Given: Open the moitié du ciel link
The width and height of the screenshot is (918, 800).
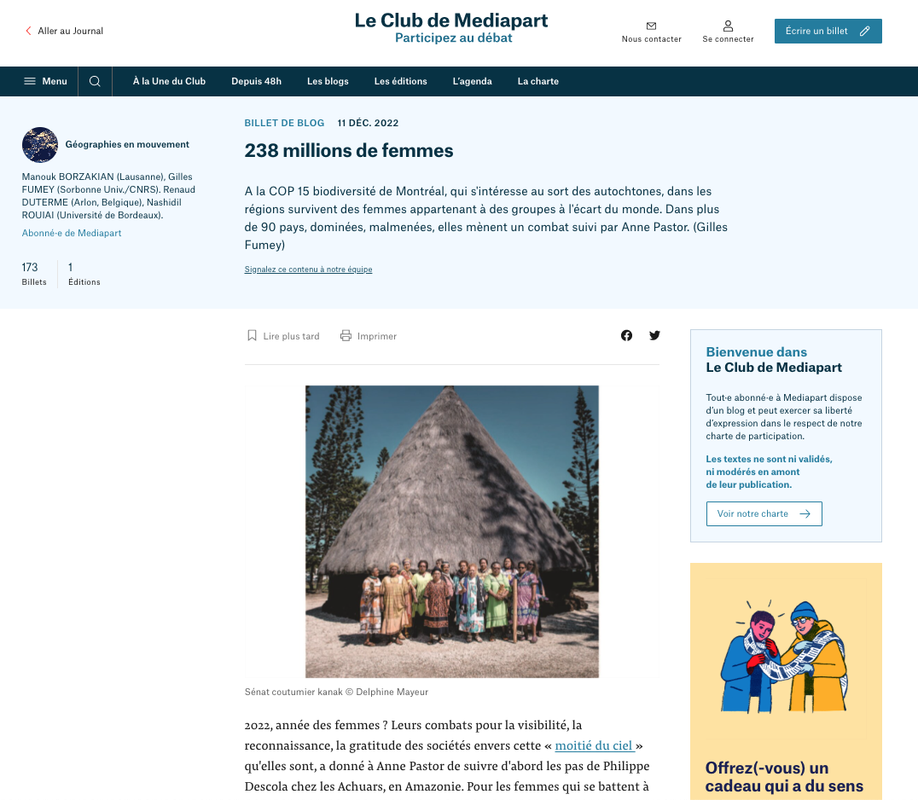Looking at the screenshot, I should click(595, 745).
